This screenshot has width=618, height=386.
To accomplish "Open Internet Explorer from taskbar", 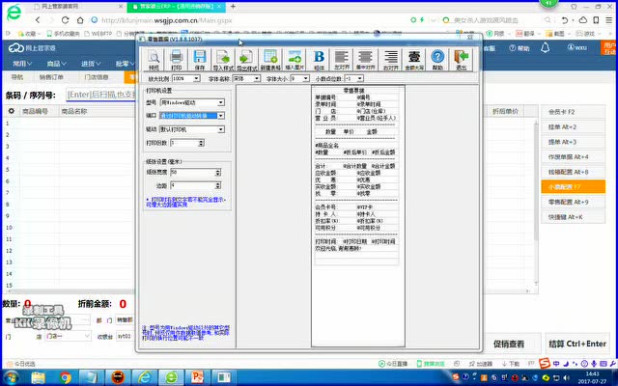I will click(144, 377).
